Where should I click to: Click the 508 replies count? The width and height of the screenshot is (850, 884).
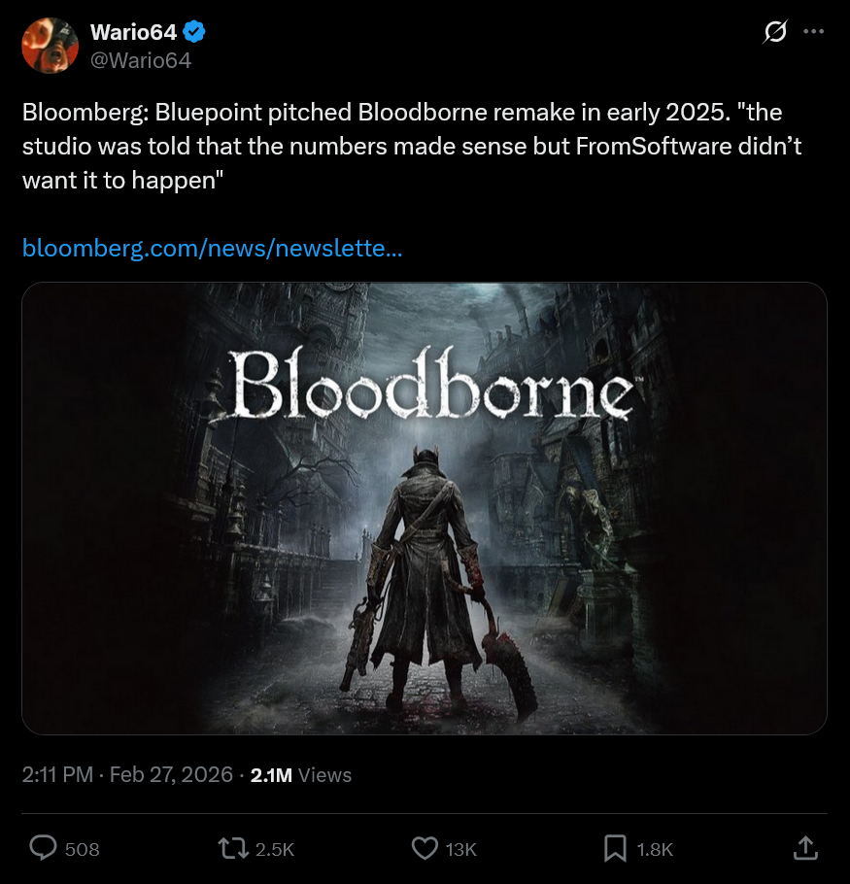tap(83, 849)
